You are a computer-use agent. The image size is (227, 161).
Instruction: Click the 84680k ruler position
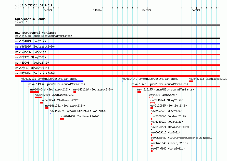(x=147, y=10)
